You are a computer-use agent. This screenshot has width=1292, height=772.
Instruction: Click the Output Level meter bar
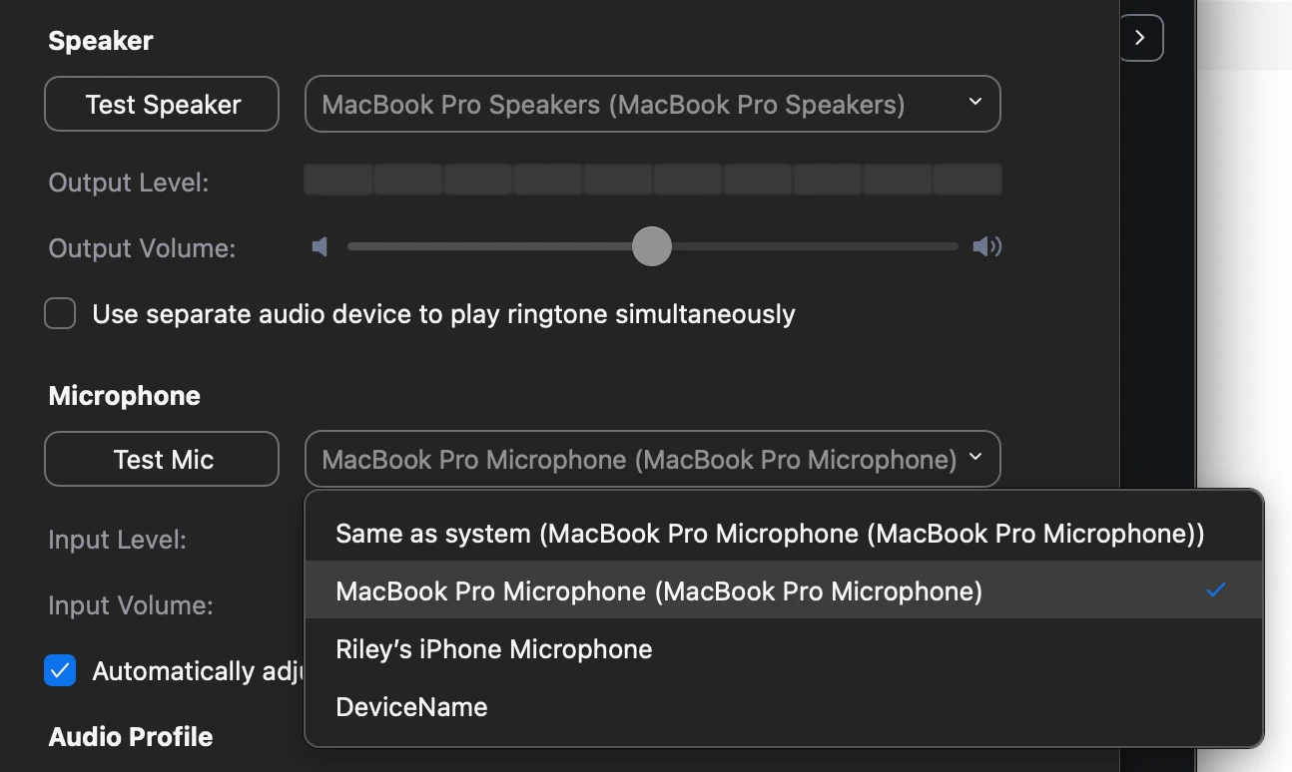[653, 181]
